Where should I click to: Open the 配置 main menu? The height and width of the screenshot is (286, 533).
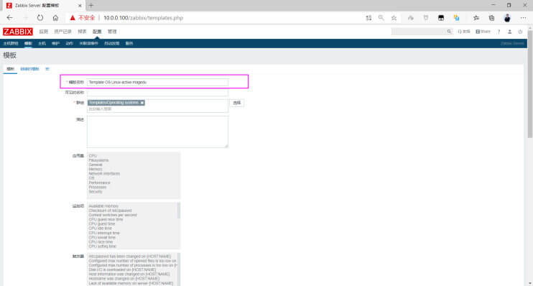pos(97,32)
